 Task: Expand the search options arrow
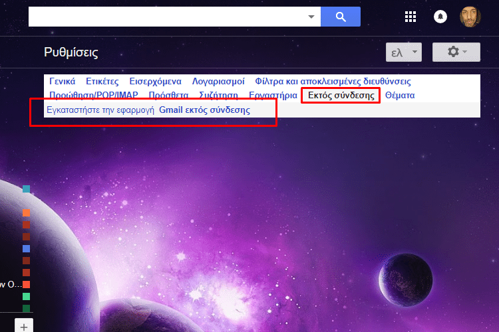[311, 17]
